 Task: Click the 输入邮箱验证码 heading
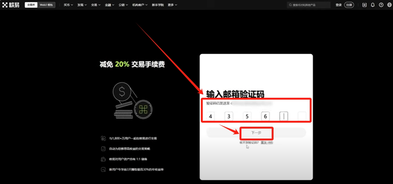235,94
